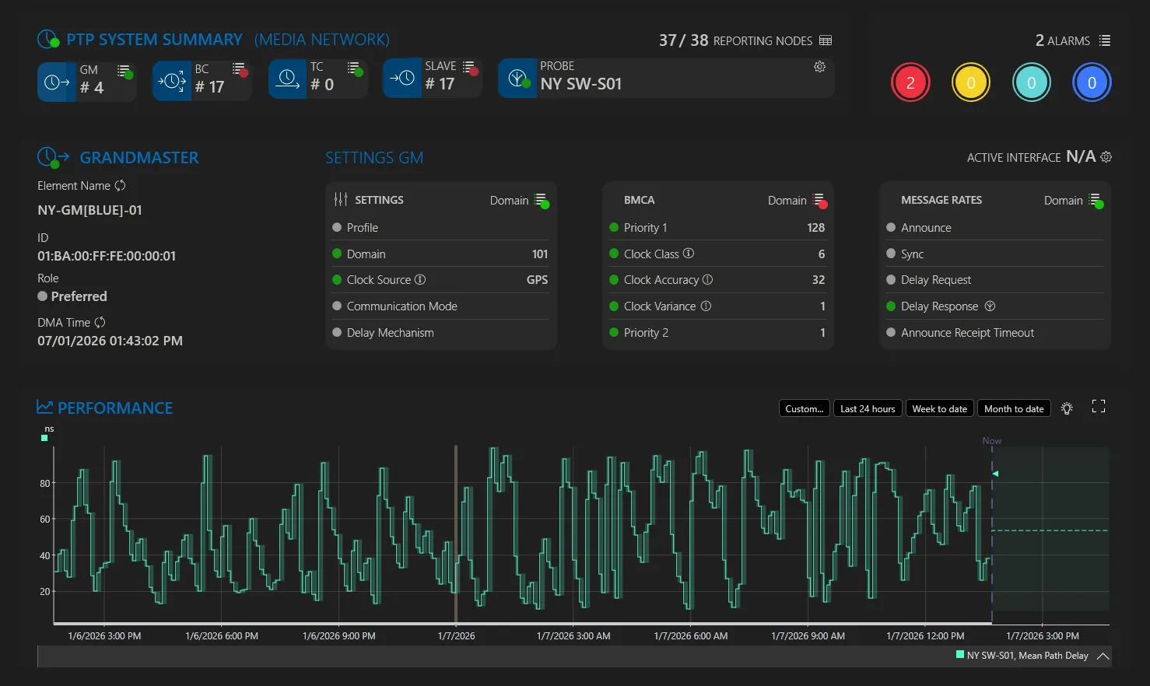Open the GM clock card icon
Image resolution: width=1150 pixels, height=686 pixels.
click(x=56, y=82)
